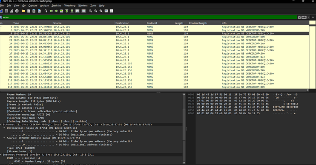Select packet 24 WORKGROUP<1e> row

point(154,43)
